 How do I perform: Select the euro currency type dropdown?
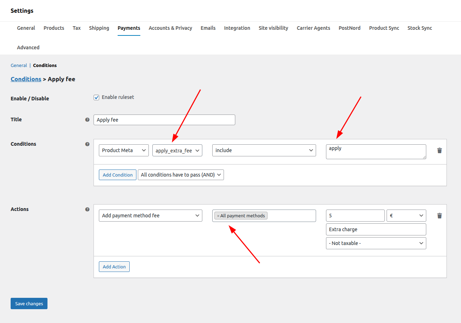point(406,216)
